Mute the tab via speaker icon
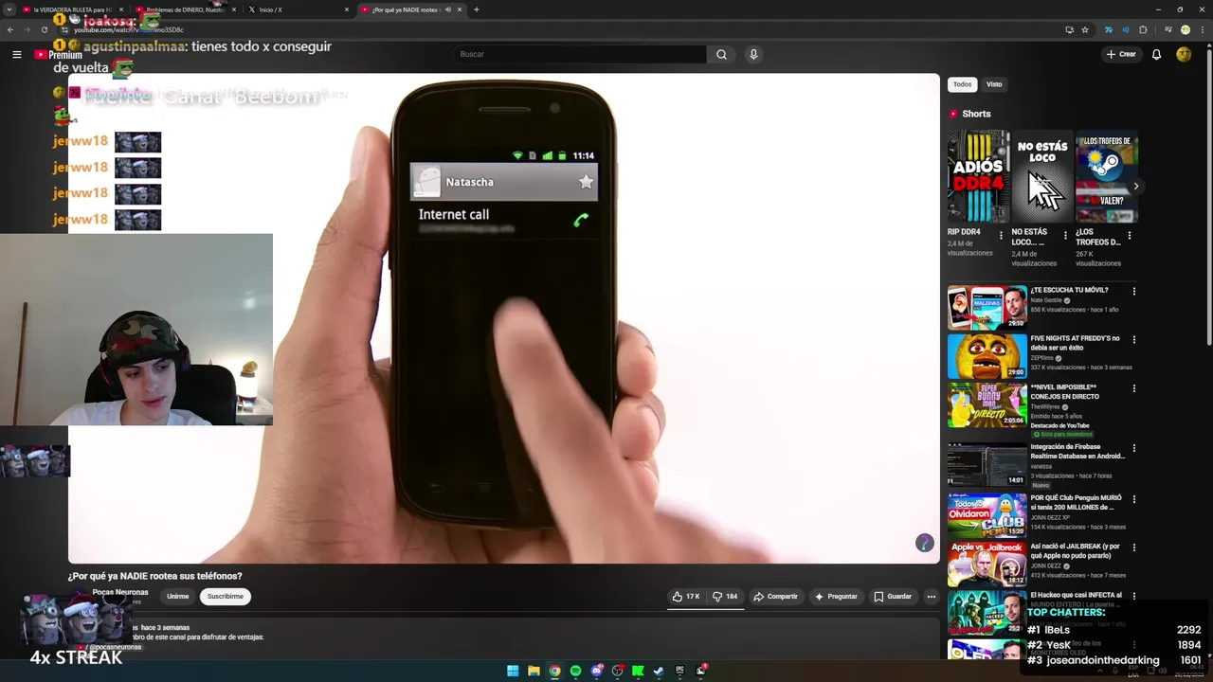The image size is (1213, 682). click(448, 9)
